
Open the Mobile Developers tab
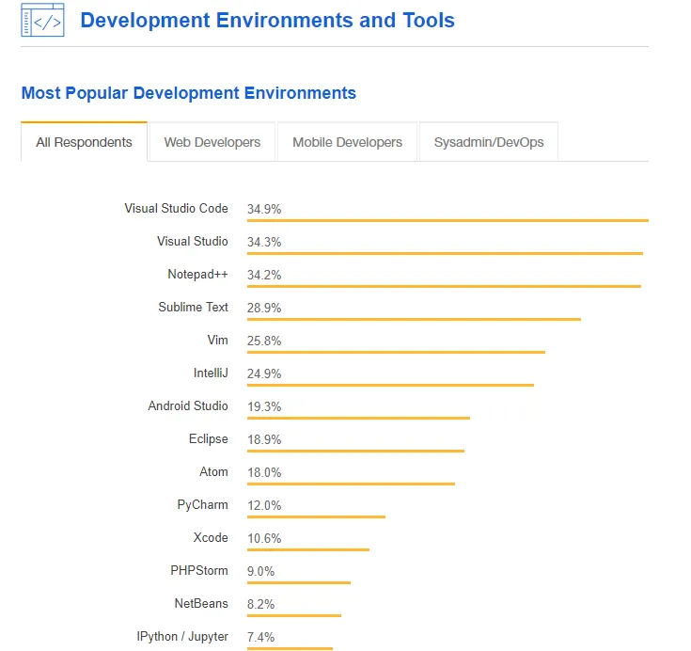coord(347,142)
